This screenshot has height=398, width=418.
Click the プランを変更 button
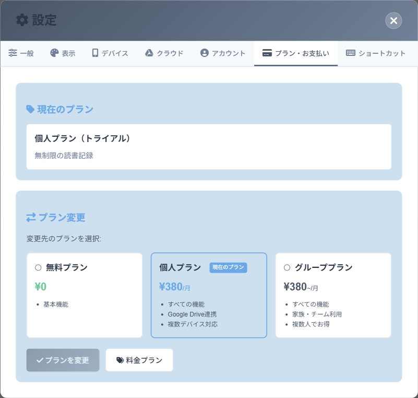coord(63,360)
